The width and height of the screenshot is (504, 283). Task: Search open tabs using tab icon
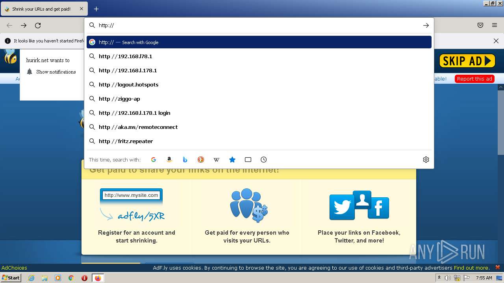pos(248,160)
